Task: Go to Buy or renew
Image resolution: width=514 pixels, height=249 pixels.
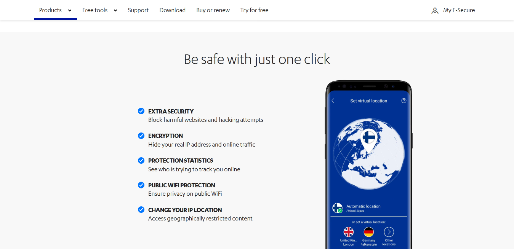Action: (x=213, y=10)
